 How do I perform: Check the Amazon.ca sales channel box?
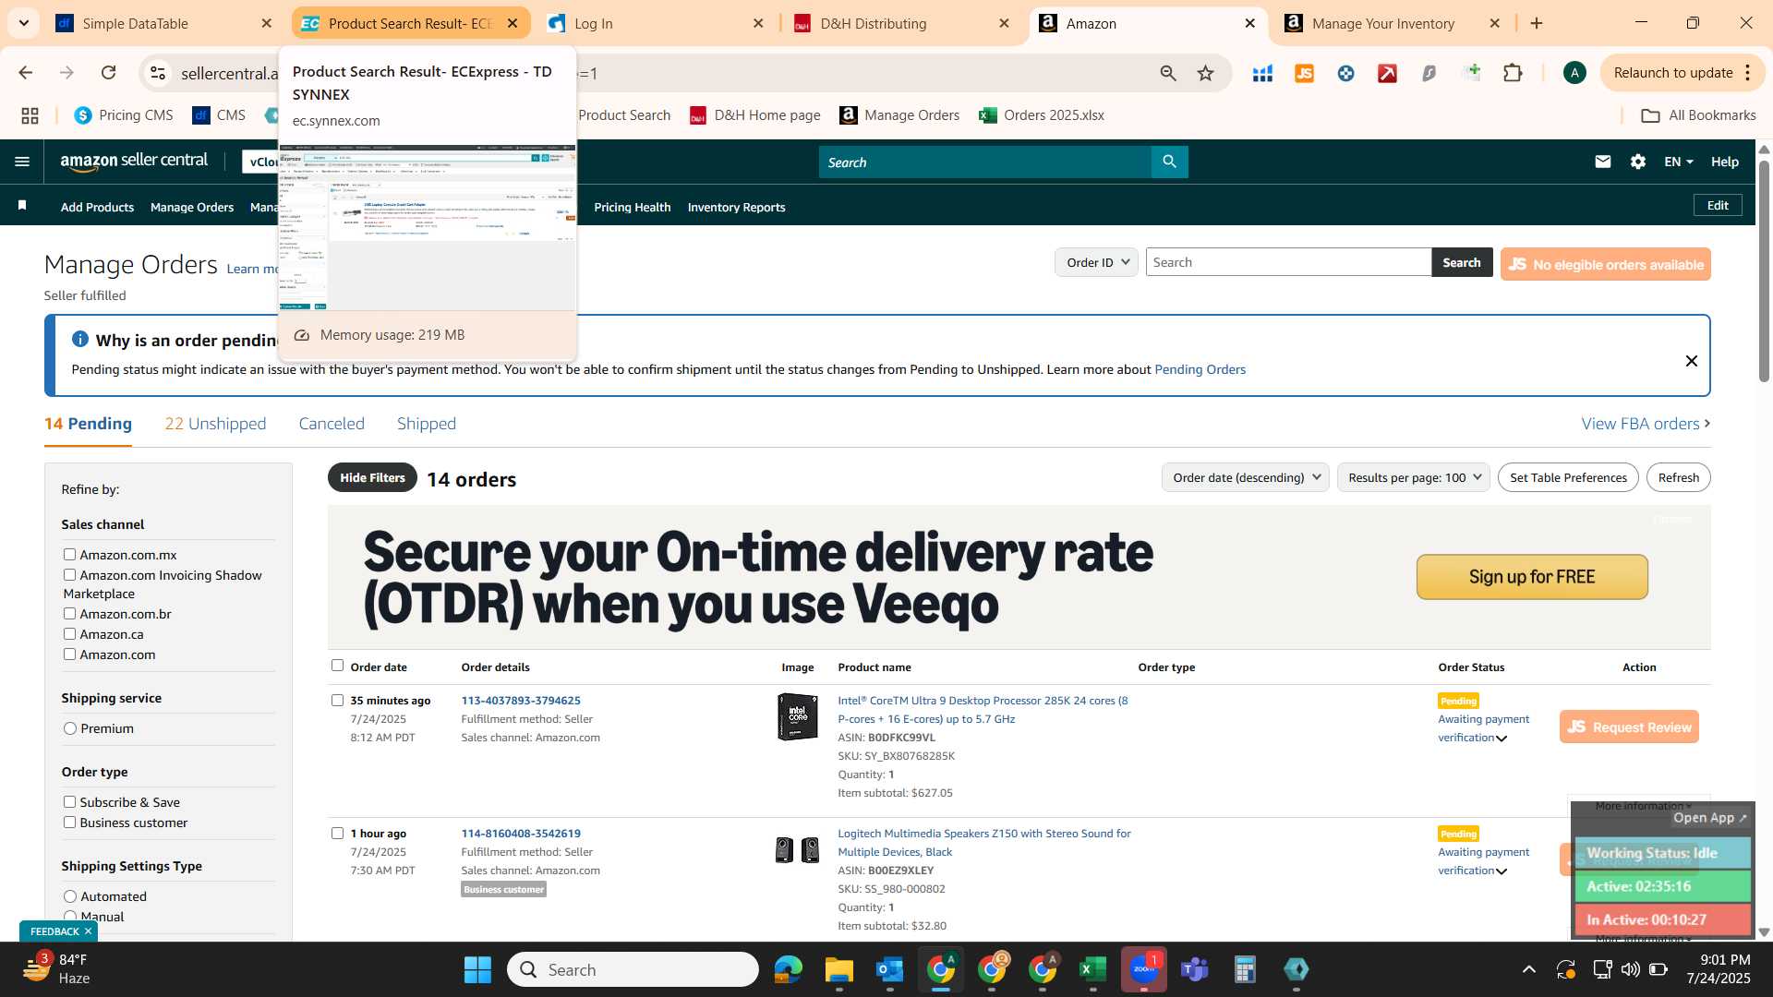[69, 634]
